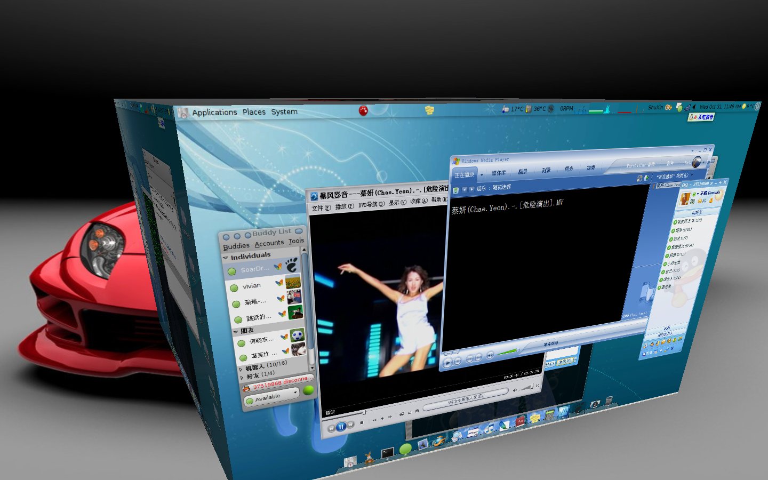Image resolution: width=768 pixels, height=480 pixels.
Task: Open the Applications menu in GNOME panel
Action: [x=214, y=113]
